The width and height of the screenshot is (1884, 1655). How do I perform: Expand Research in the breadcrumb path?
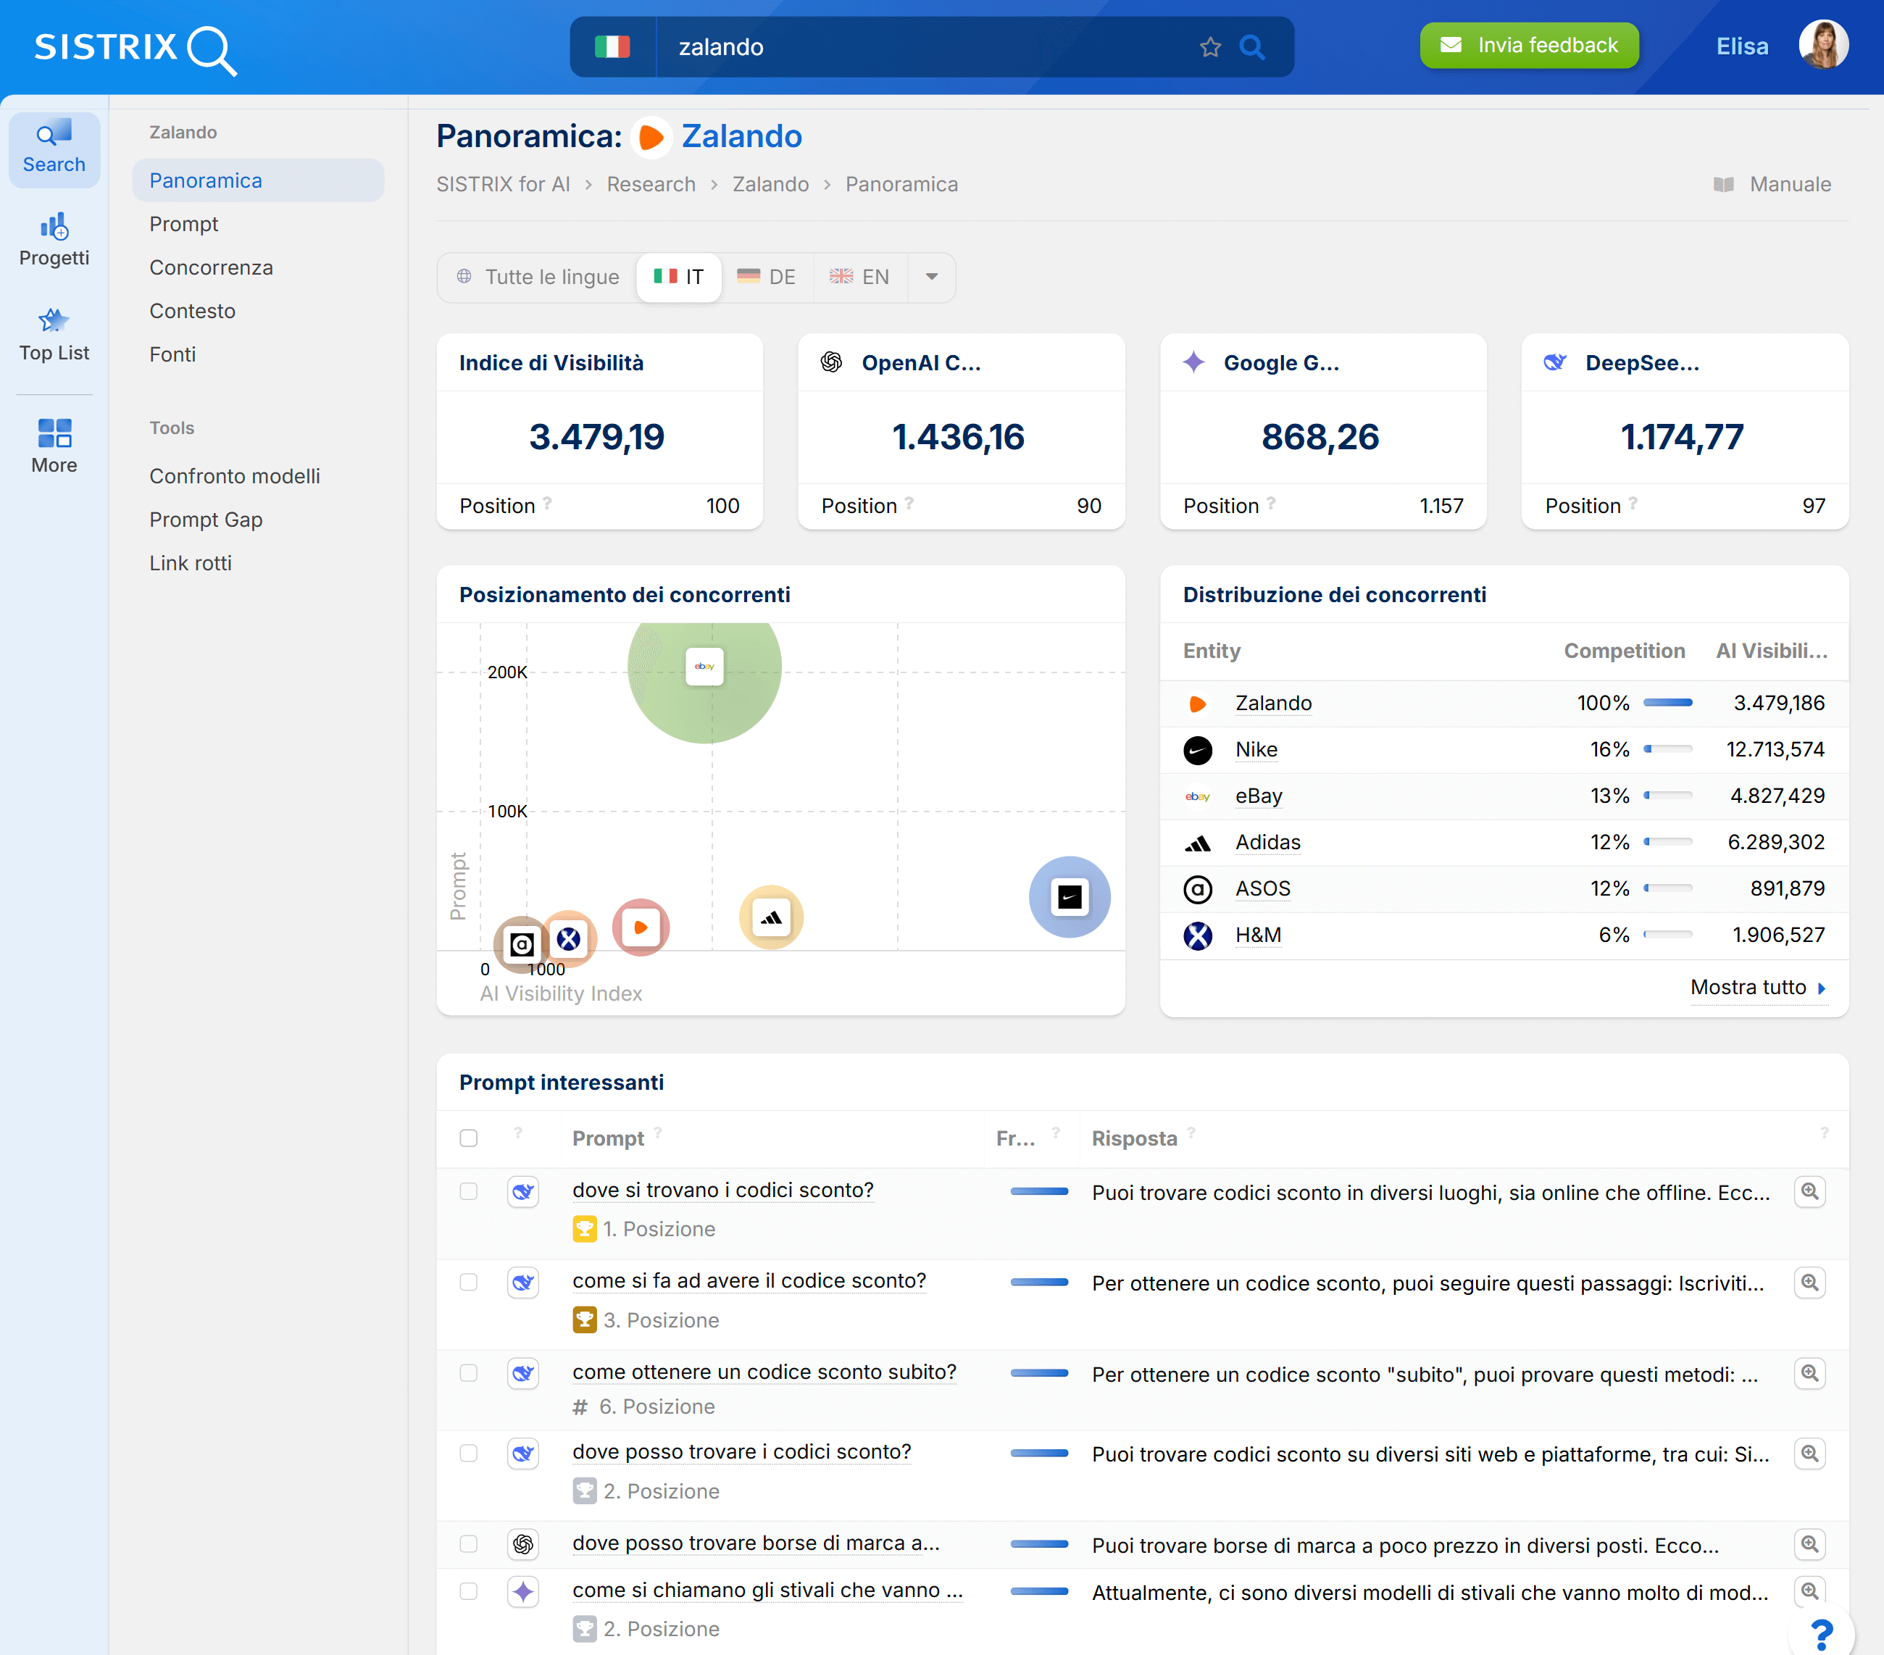tap(651, 183)
